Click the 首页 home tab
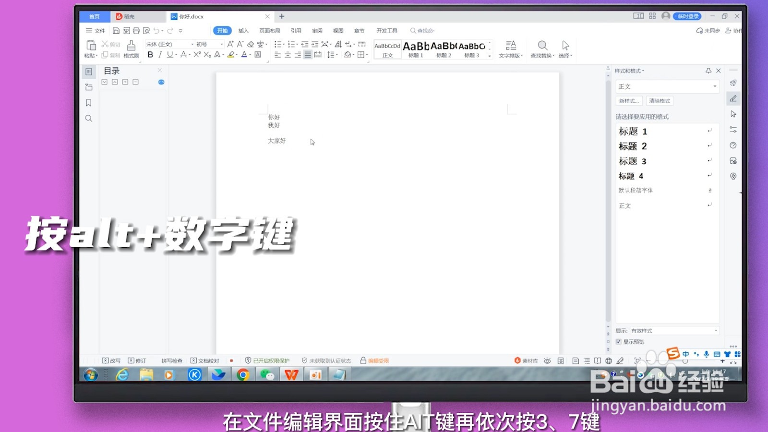The width and height of the screenshot is (768, 432). (95, 16)
